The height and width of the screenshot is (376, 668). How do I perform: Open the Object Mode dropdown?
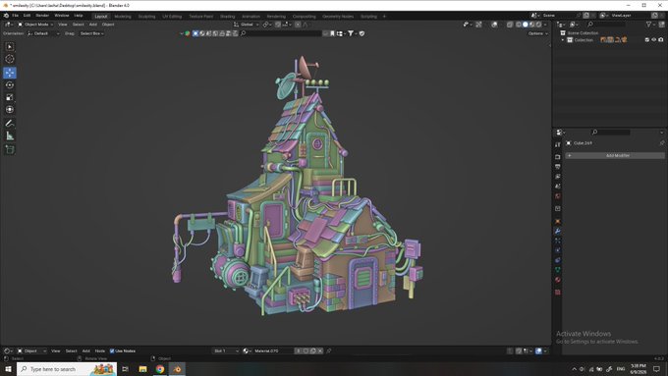coord(35,25)
